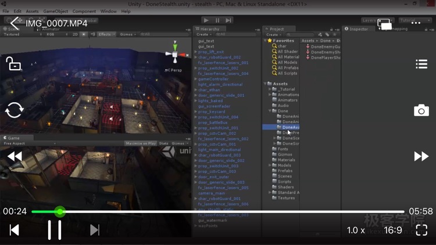
Task: Skip to the previous video
Action: click(15, 230)
